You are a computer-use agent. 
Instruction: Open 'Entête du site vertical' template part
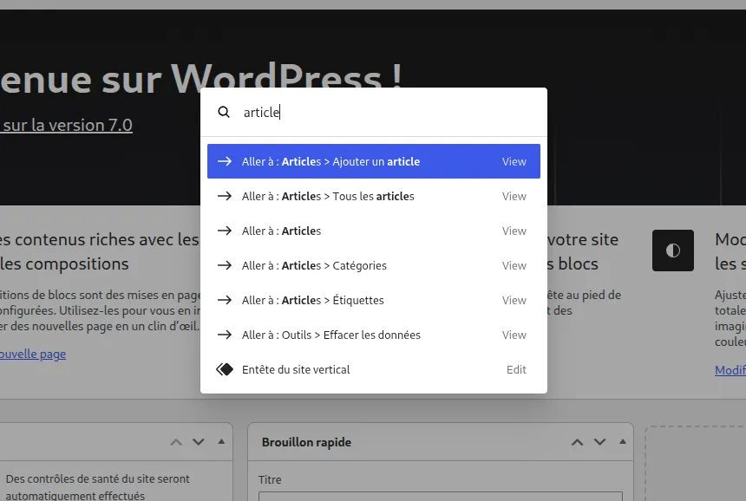pos(374,370)
